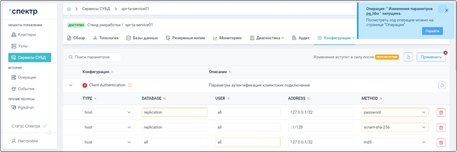Sort table by DATABASE column
This screenshot has width=457, height=152.
tap(164, 98)
